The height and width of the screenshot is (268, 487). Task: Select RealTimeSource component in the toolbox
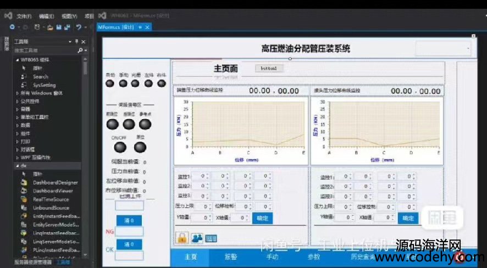[x=51, y=199]
